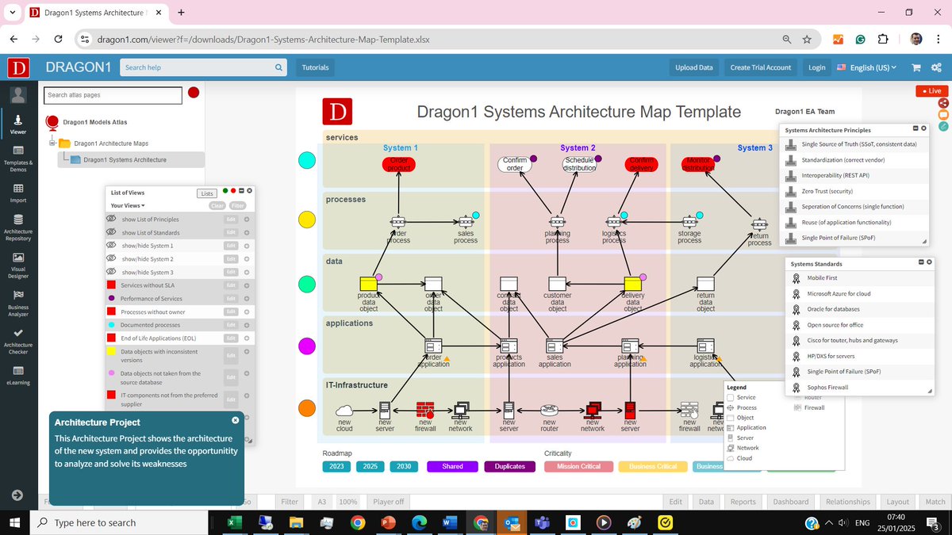Viewport: 952px width, 535px height.
Task: Click the red Mission Critical swatch
Action: point(578,466)
